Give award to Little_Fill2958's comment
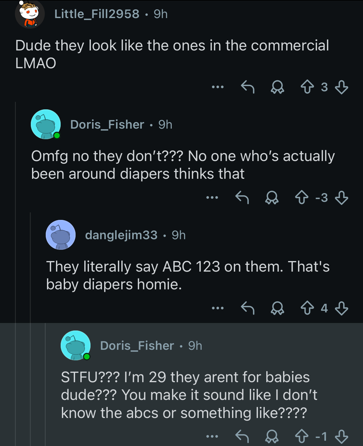Image resolution: width=363 pixels, height=446 pixels. [277, 87]
